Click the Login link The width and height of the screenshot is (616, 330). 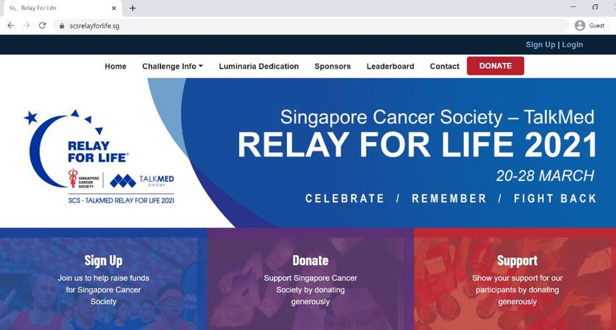(x=573, y=45)
